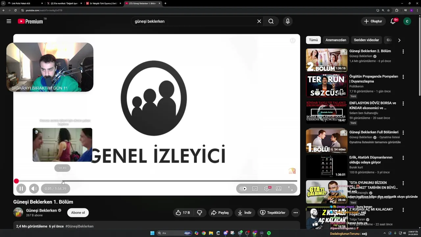421x237 pixels.
Task: Click the red progress scrubber handle
Action: pyautogui.click(x=16, y=181)
